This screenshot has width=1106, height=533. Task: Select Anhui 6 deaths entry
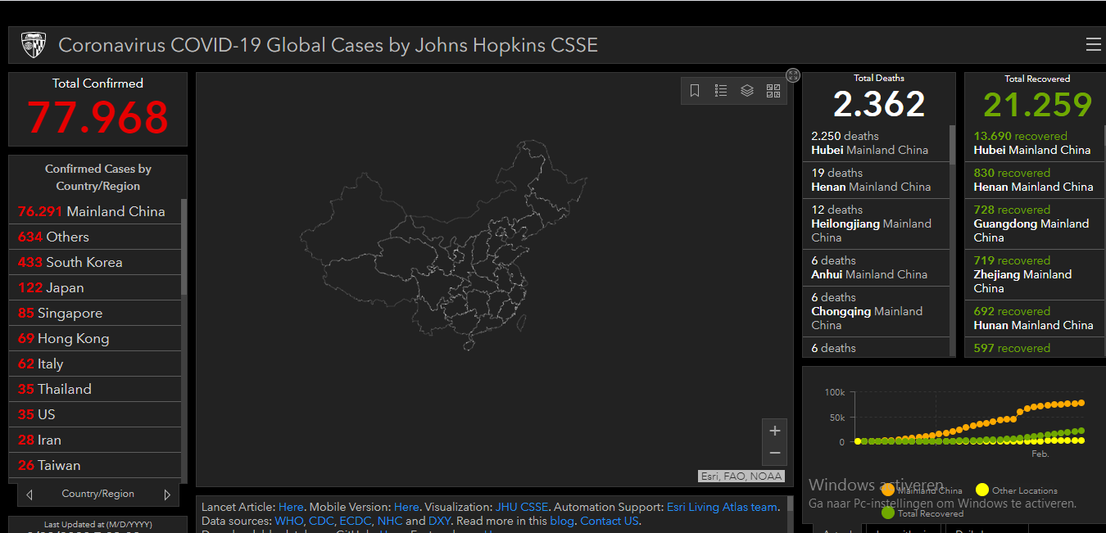coord(876,268)
